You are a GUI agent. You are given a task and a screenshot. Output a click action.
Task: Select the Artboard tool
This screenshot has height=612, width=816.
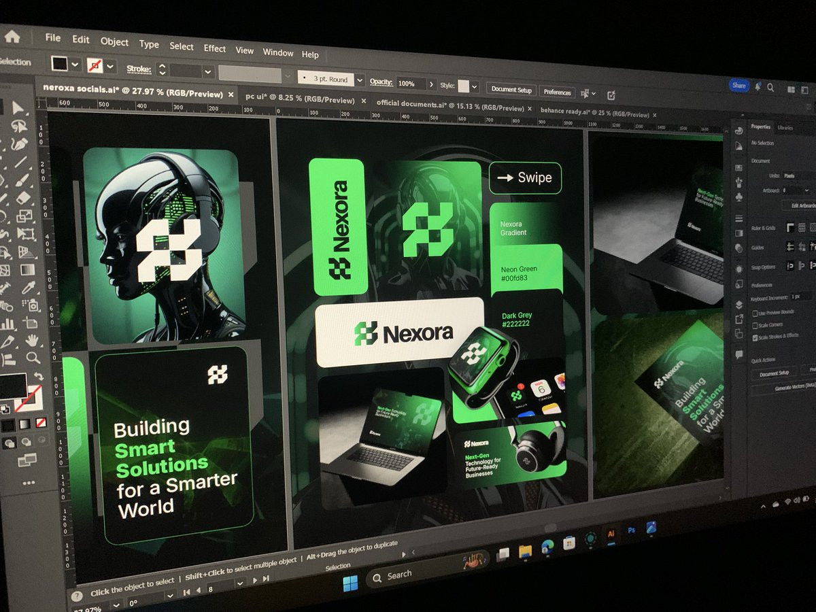[31, 324]
